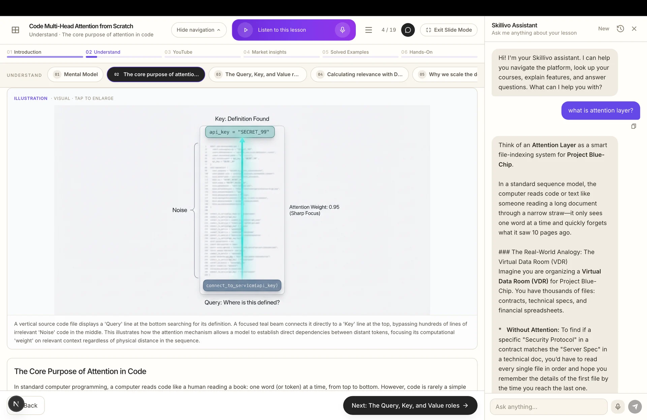The height and width of the screenshot is (420, 647).
Task: Open the course grid overview icon
Action: click(16, 30)
